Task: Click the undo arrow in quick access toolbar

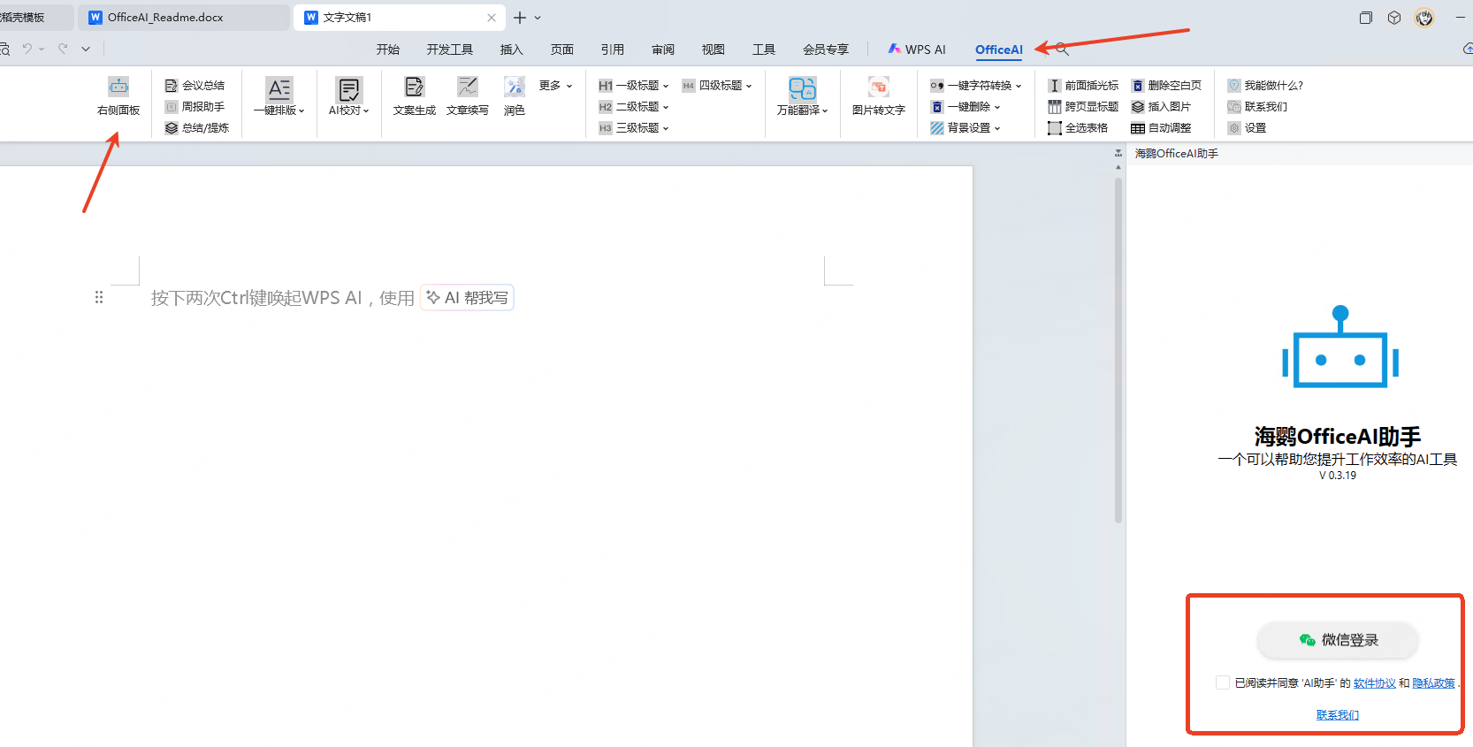Action: 27,49
